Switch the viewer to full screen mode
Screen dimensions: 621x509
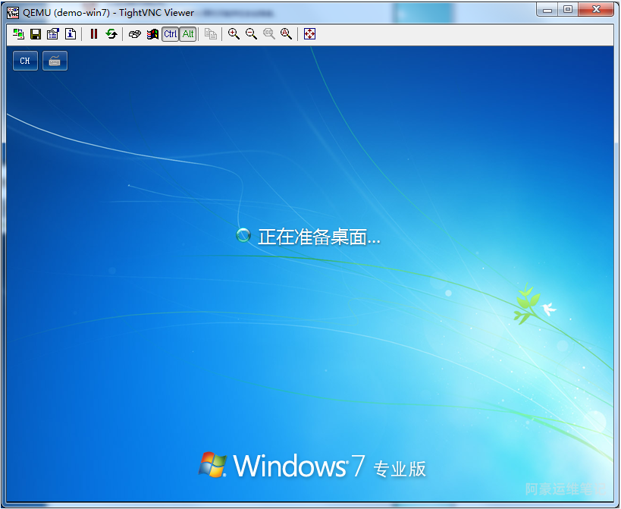(309, 34)
